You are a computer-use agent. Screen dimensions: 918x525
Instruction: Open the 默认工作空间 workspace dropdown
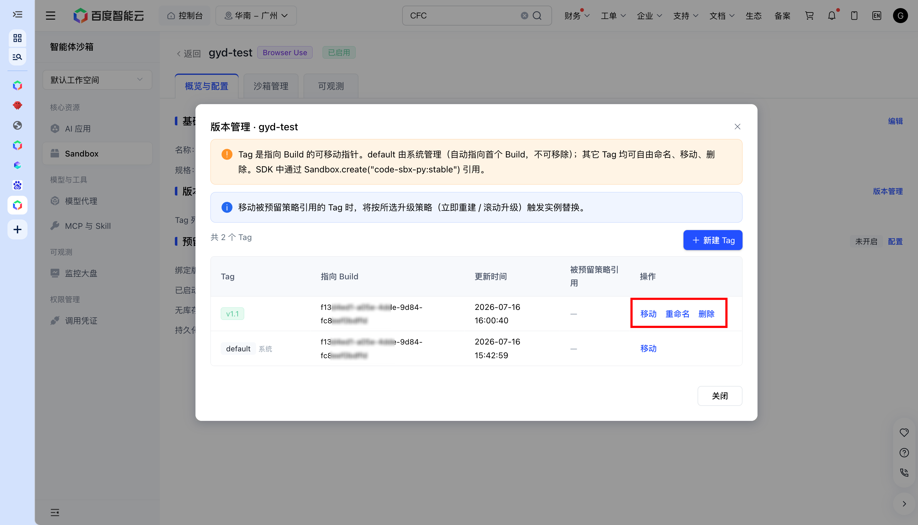[x=97, y=80]
